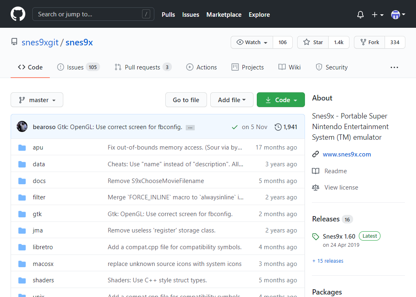The image size is (416, 297).
Task: Open the Releases heading
Action: pyautogui.click(x=326, y=219)
